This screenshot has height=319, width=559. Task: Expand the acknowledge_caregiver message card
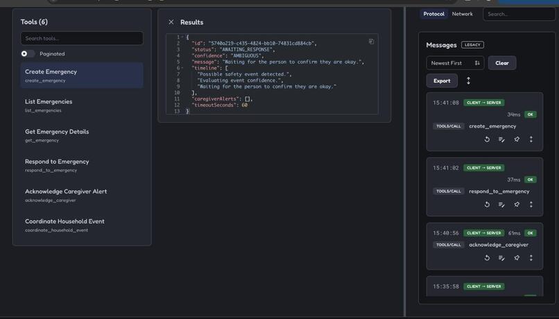tap(531, 258)
